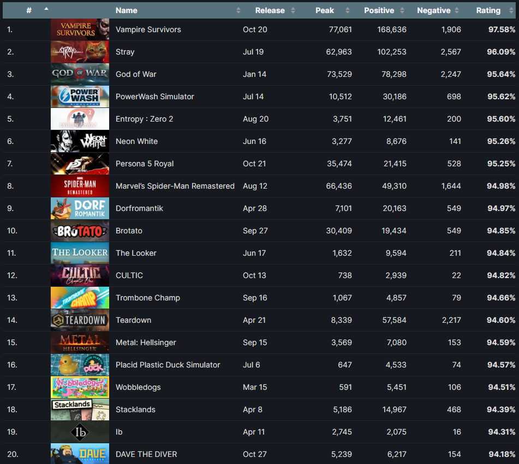This screenshot has height=464, width=519.
Task: Click the Trombone Champ thumbnail
Action: (x=80, y=298)
